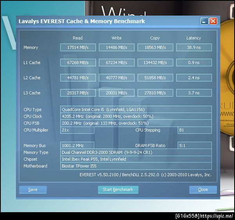
Task: Select L3 Cache Read value 28317 MB/s
Action: tap(78, 93)
